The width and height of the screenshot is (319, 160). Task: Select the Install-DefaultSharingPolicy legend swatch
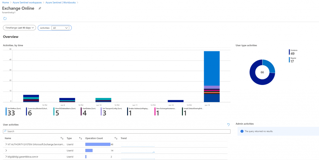(x=182, y=111)
